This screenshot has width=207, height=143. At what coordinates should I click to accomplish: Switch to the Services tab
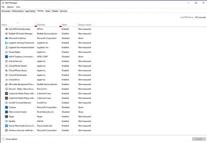[63, 11]
